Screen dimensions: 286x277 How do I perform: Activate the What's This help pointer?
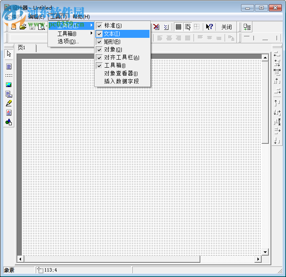(209, 27)
